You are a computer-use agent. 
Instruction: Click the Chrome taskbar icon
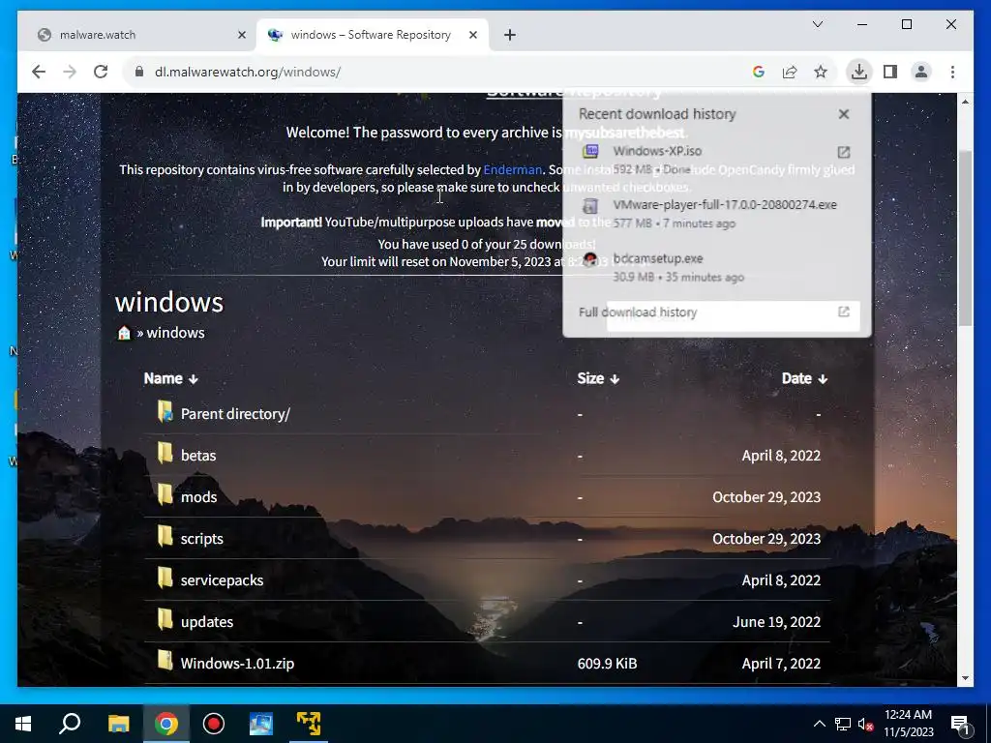[166, 724]
